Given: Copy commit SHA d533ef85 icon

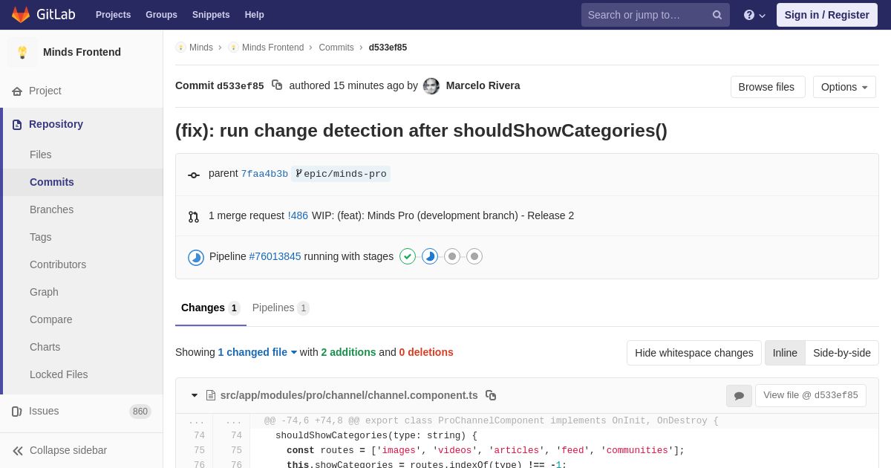Looking at the screenshot, I should (x=277, y=85).
